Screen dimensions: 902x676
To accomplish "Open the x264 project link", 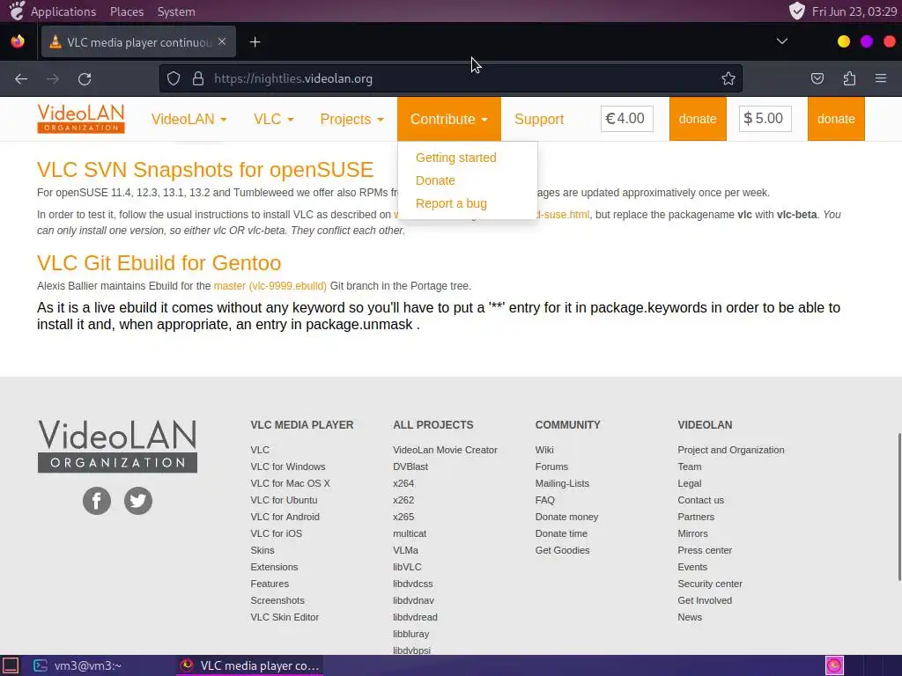I will [403, 483].
